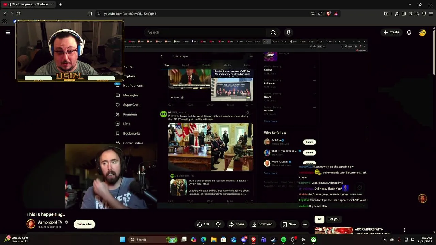Click the browser address bar URL
The image size is (436, 245).
tap(130, 14)
